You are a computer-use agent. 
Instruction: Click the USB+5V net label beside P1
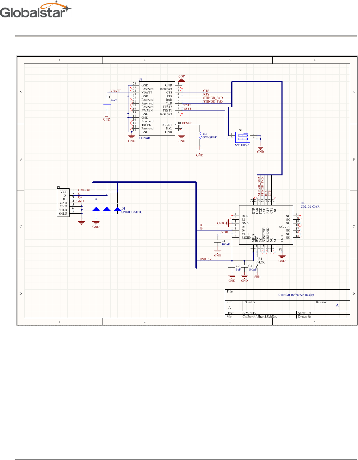tap(84, 190)
